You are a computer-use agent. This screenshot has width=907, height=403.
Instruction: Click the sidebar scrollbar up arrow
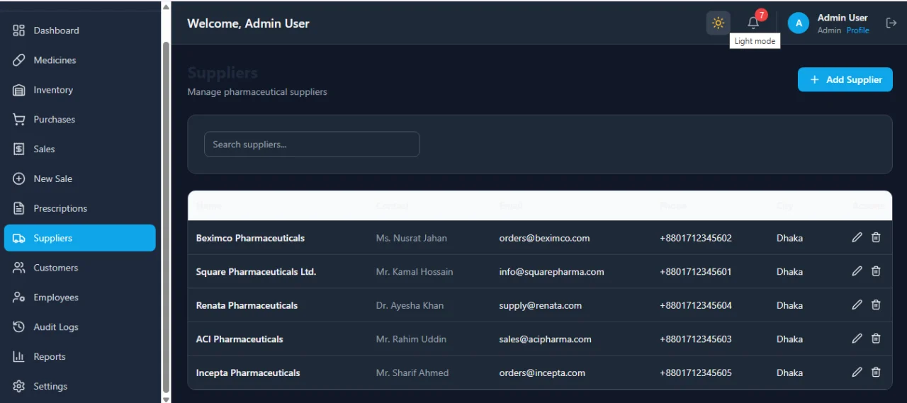(x=166, y=6)
